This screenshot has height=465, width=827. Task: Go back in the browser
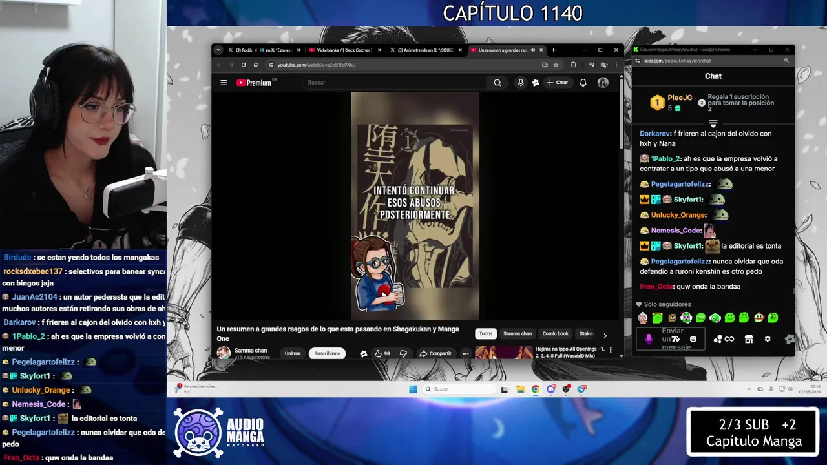tap(218, 65)
